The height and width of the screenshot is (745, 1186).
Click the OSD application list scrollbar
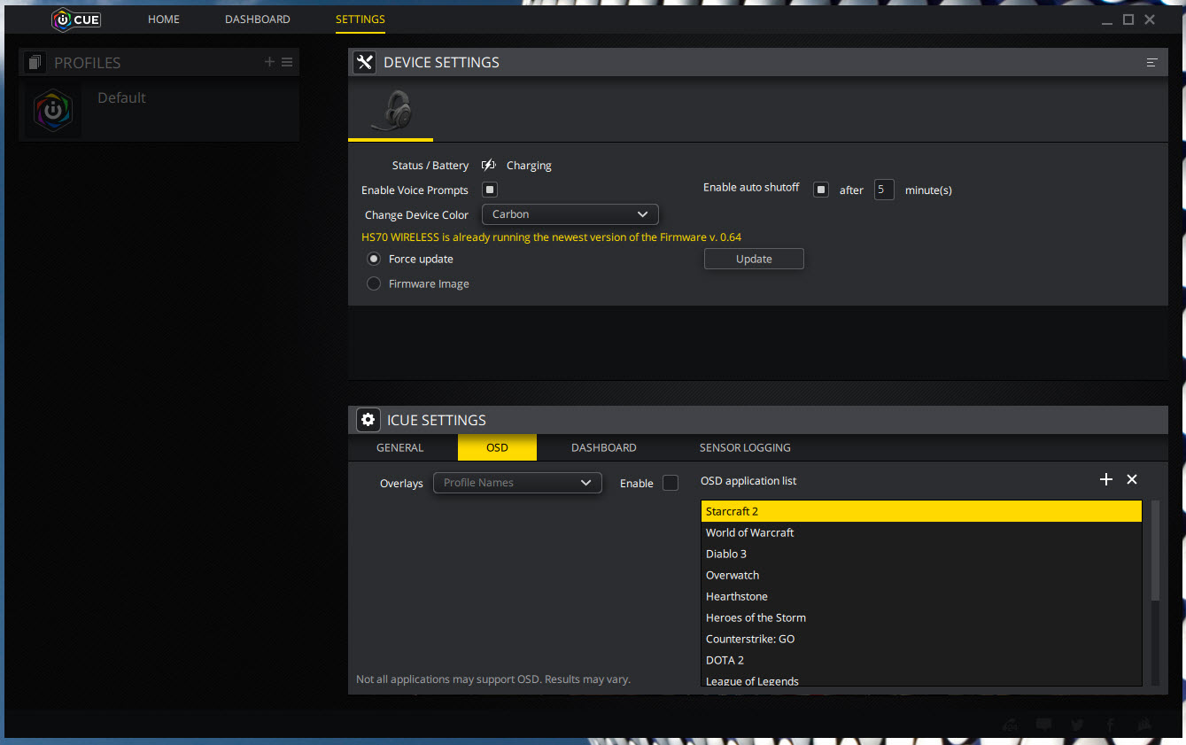1155,551
